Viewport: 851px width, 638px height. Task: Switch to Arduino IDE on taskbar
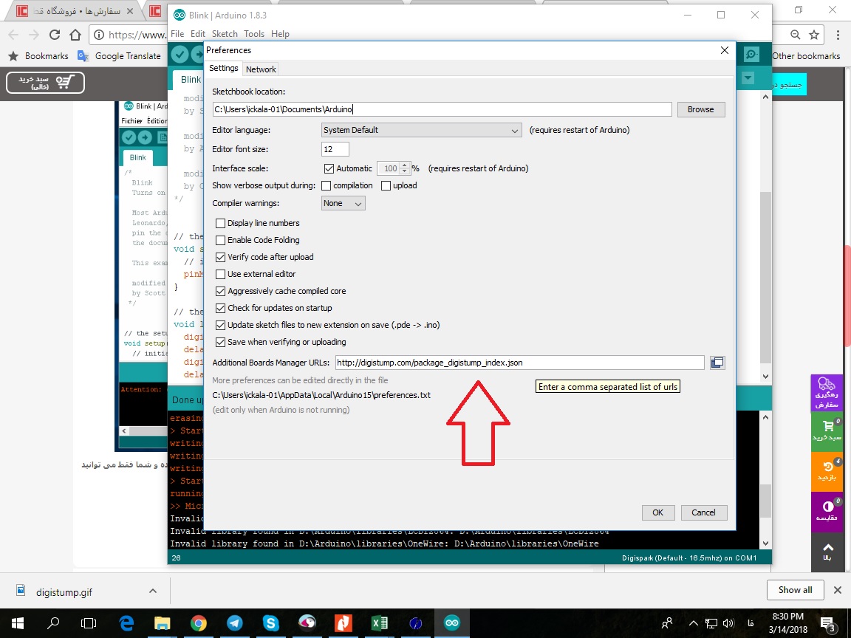[x=451, y=623]
